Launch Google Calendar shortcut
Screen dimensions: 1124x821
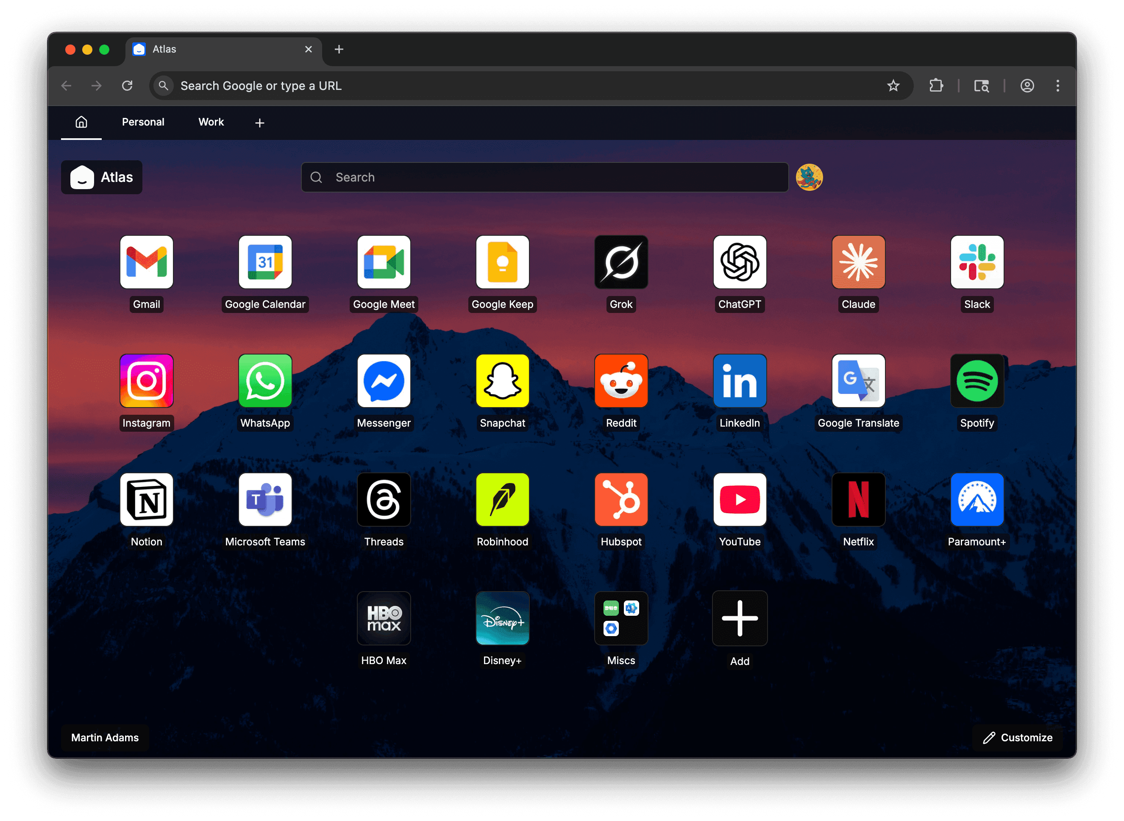265,262
